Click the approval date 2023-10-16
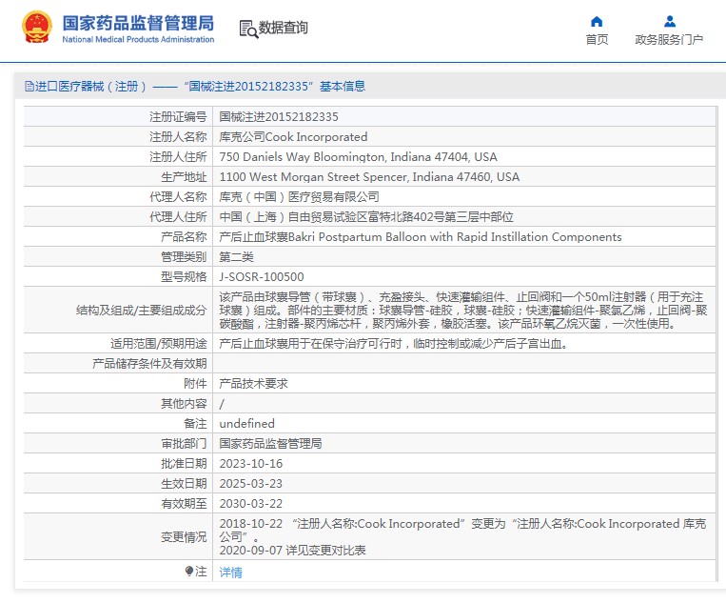 pos(251,463)
